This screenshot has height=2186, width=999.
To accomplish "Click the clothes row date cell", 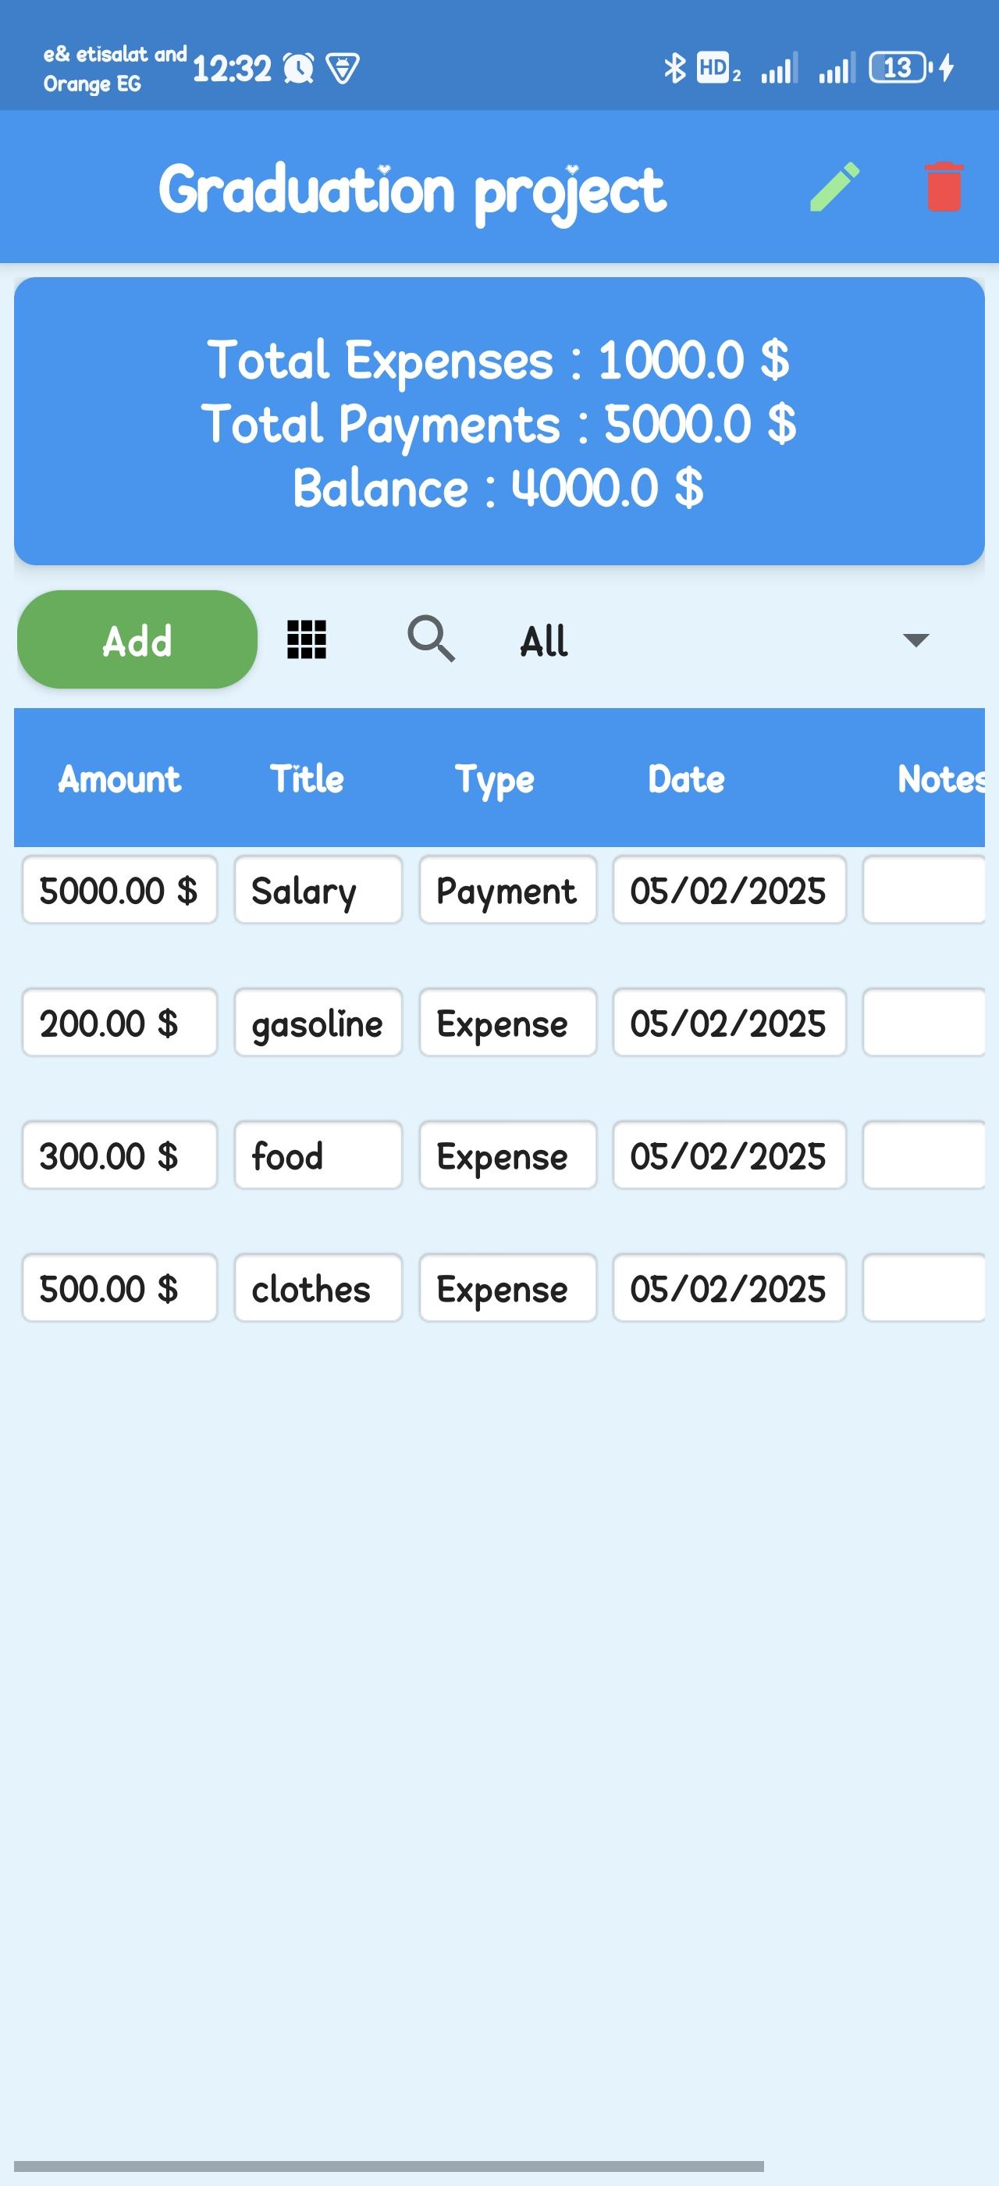I will [729, 1288].
